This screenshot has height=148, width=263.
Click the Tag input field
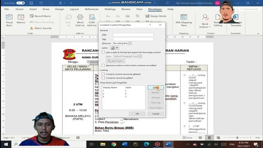pos(133,39)
